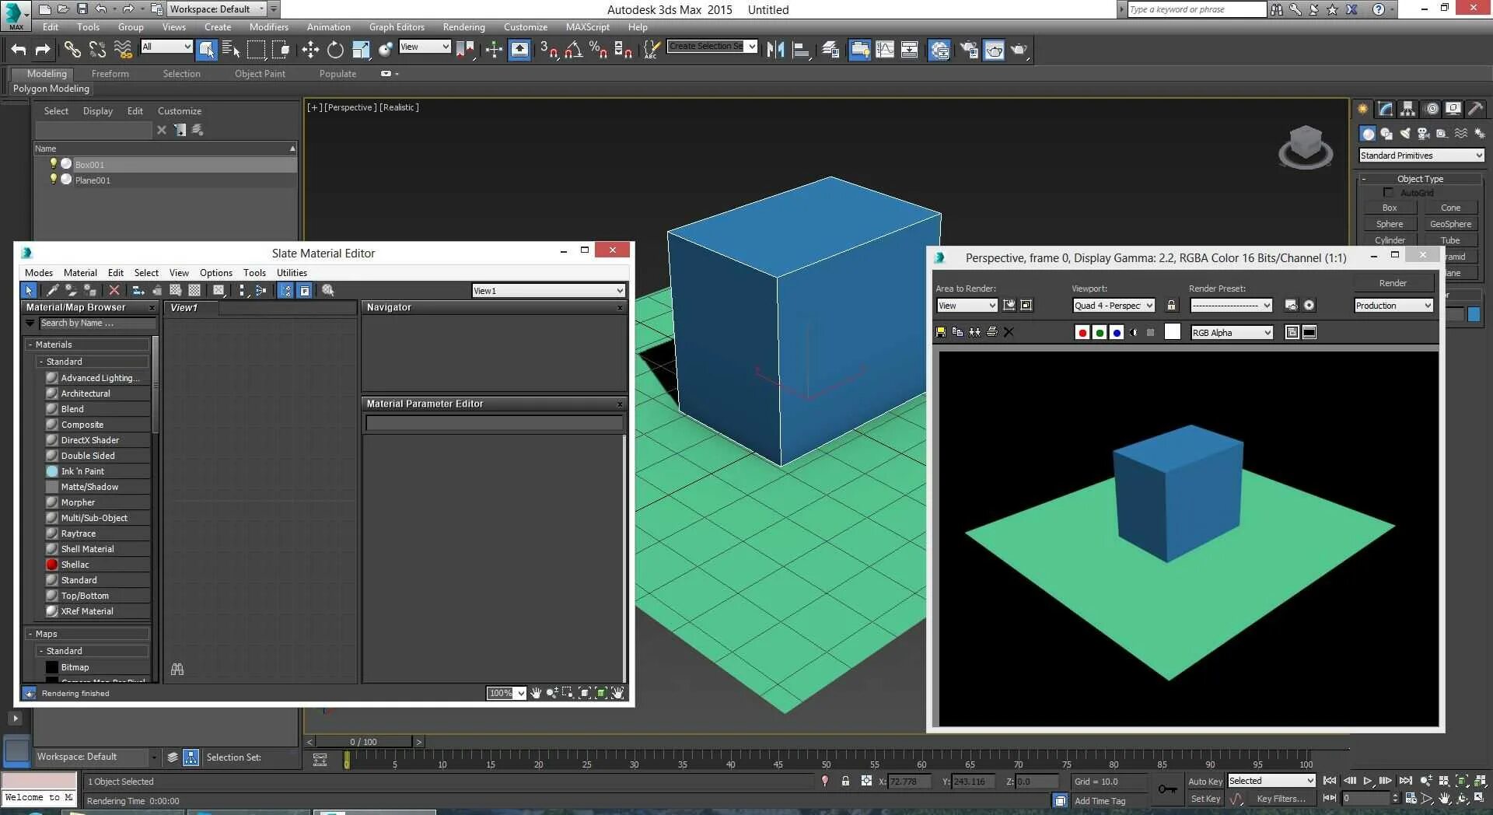Open the Mirror tool in the main toolbar

pos(775,50)
